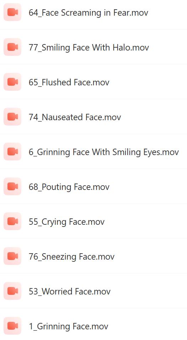
Task: Open the 74_Nauseated Face.mov file name
Action: 75,117
